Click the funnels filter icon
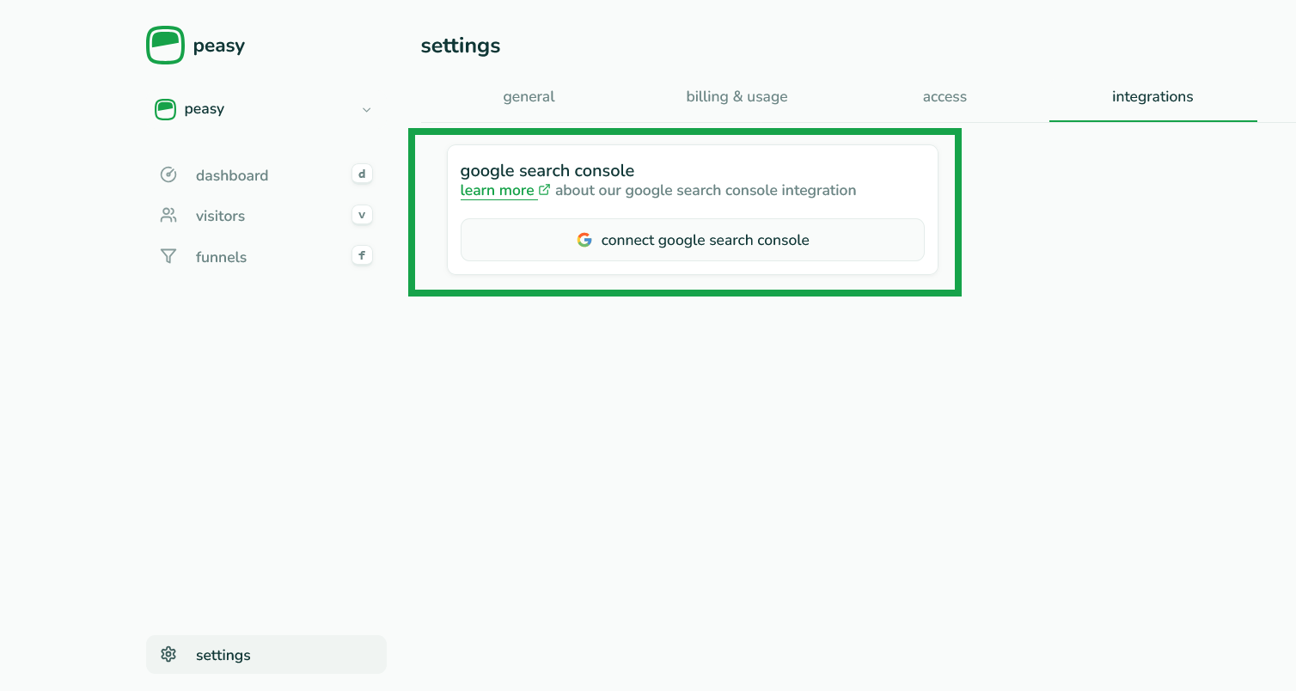Viewport: 1296px width, 691px height. [x=168, y=257]
